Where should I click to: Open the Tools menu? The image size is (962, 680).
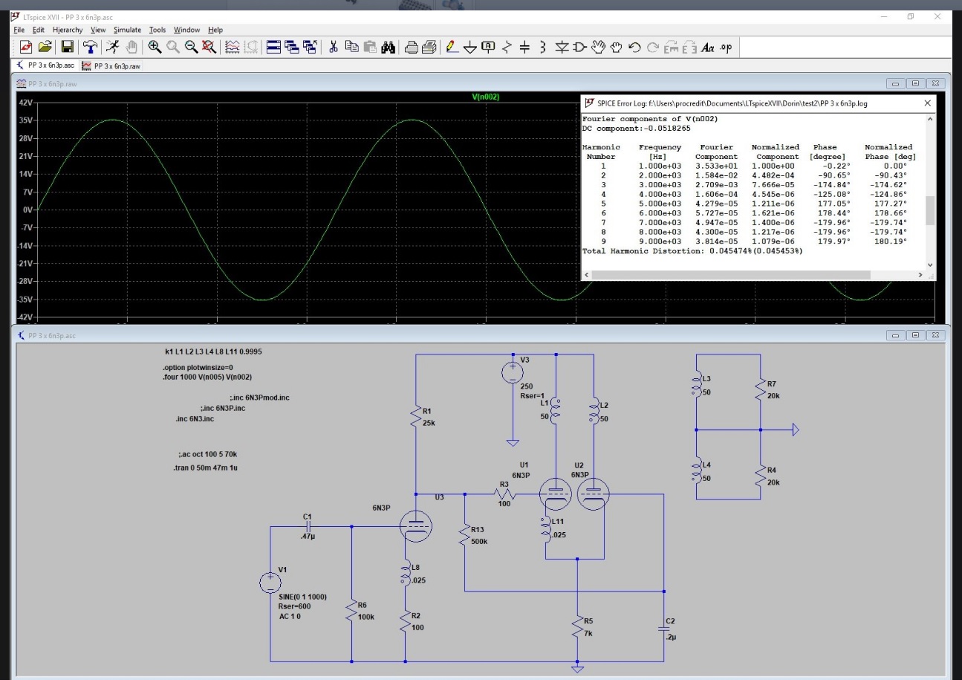pyautogui.click(x=157, y=30)
